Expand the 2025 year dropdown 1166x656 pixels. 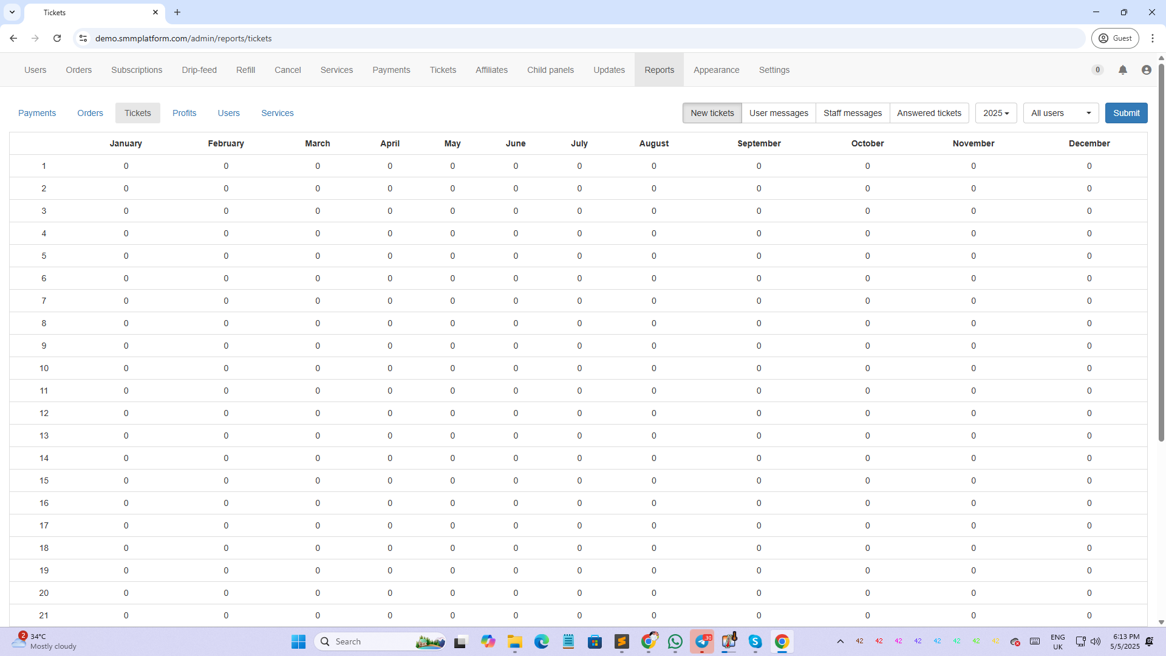[995, 113]
